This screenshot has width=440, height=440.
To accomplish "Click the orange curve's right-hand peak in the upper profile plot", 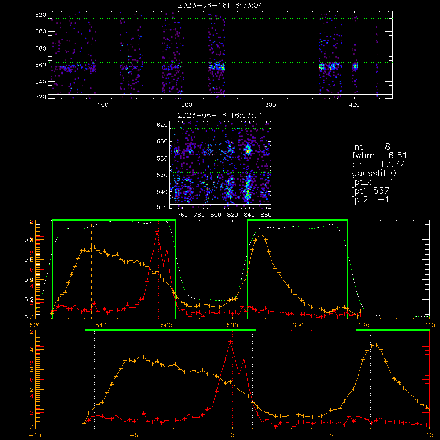I will point(262,235).
